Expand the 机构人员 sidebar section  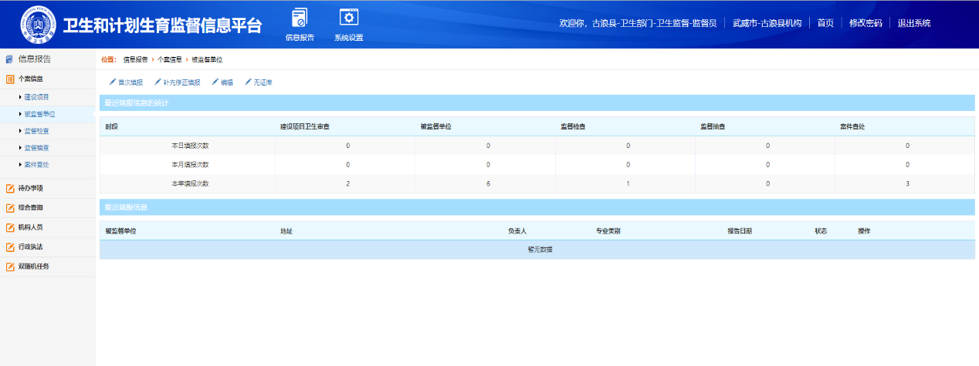(31, 227)
